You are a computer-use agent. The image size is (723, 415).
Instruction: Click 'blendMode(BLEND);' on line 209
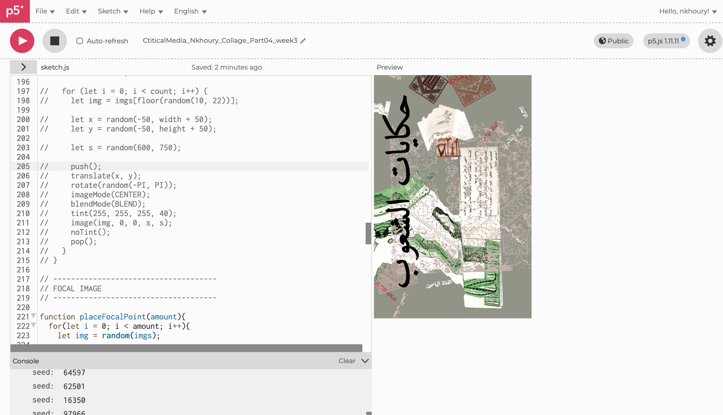(x=108, y=204)
